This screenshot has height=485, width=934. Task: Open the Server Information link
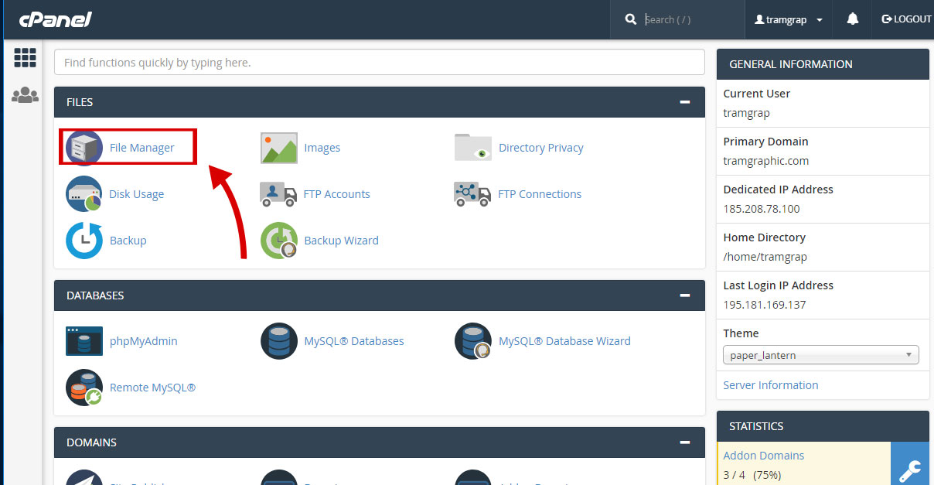770,385
